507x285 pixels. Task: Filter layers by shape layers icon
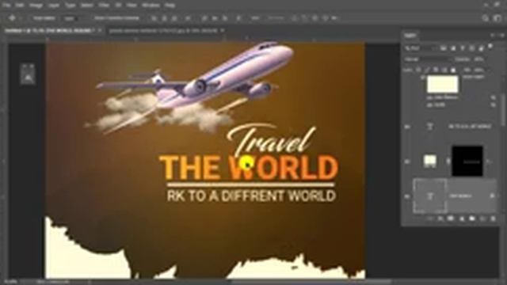[x=472, y=48]
